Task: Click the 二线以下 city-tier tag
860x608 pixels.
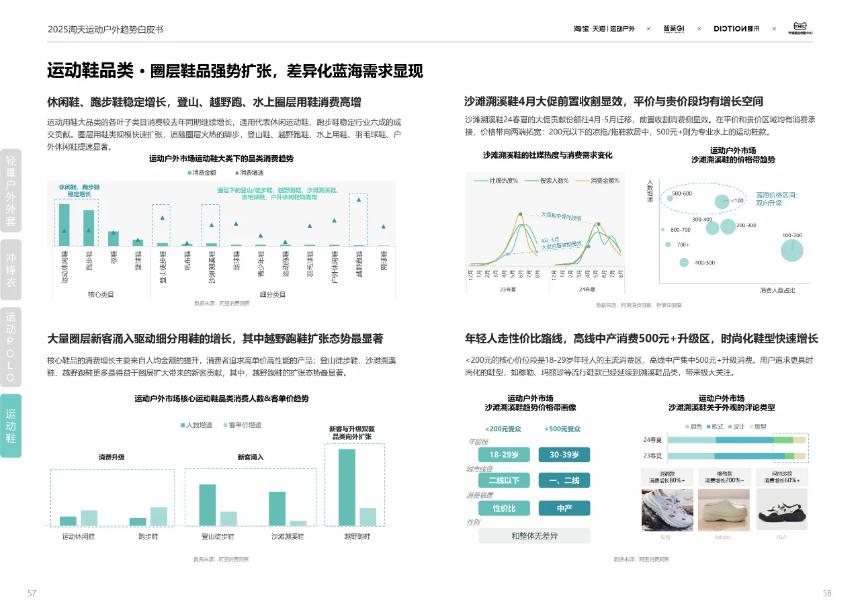Action: click(504, 480)
